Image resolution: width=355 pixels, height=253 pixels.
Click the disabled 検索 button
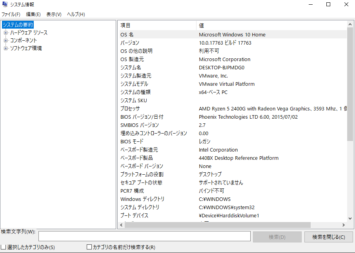[x=277, y=236]
